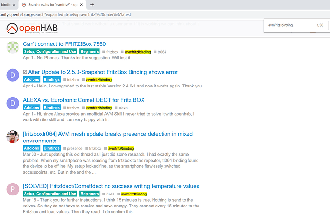Viewport: 330px width, 217px height.
Task: Click 'avmfritz!binding' tag under ALEXA vs. Eurotronic topic
Action: click(99, 108)
